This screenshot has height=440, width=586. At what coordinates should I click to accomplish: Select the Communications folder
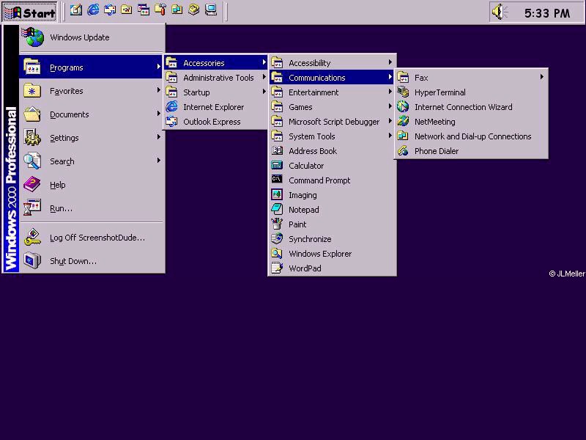click(x=332, y=78)
